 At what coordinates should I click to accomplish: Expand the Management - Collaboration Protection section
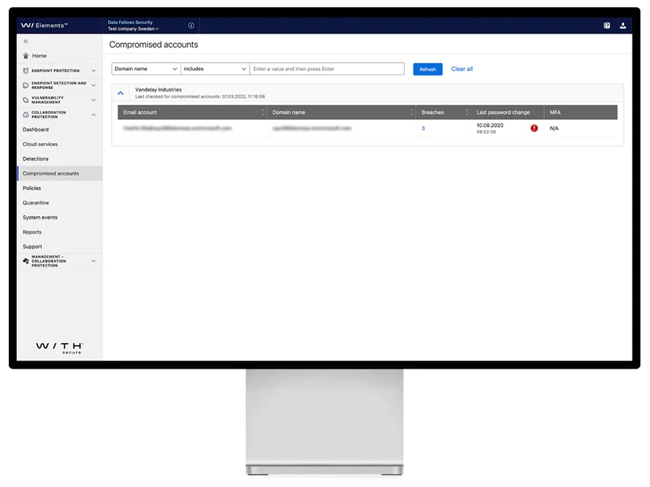[x=93, y=260]
